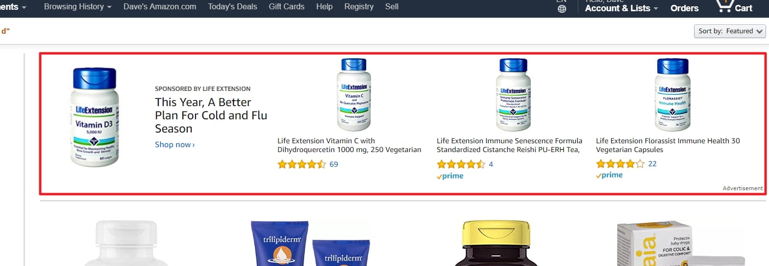This screenshot has width=769, height=266.
Task: Expand the Browsing History menu
Action: pyautogui.click(x=77, y=7)
